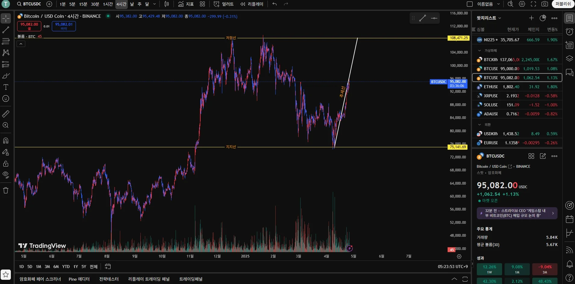This screenshot has height=284, width=575.
Task: Open the Pine 에디터 tab
Action: coord(79,279)
